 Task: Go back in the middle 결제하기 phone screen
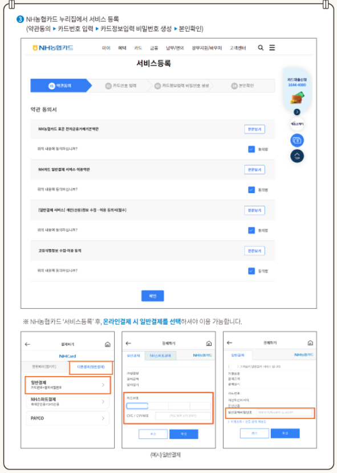(x=128, y=343)
